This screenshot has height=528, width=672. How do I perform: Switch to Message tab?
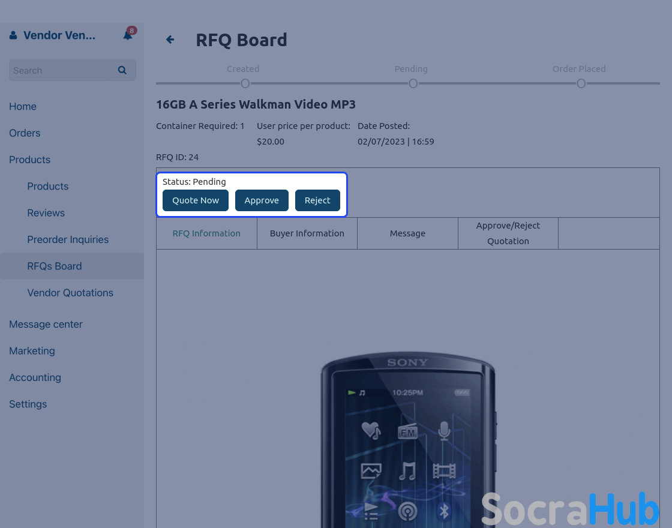(407, 233)
